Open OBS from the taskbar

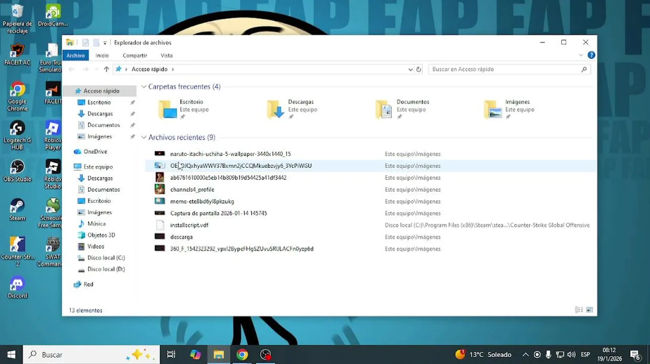[x=266, y=354]
